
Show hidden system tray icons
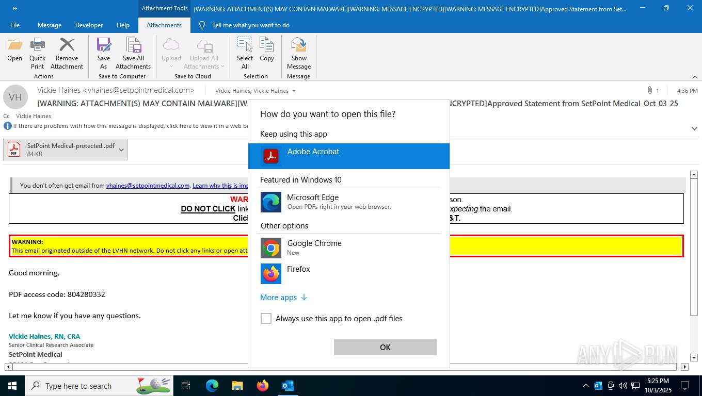(x=585, y=386)
